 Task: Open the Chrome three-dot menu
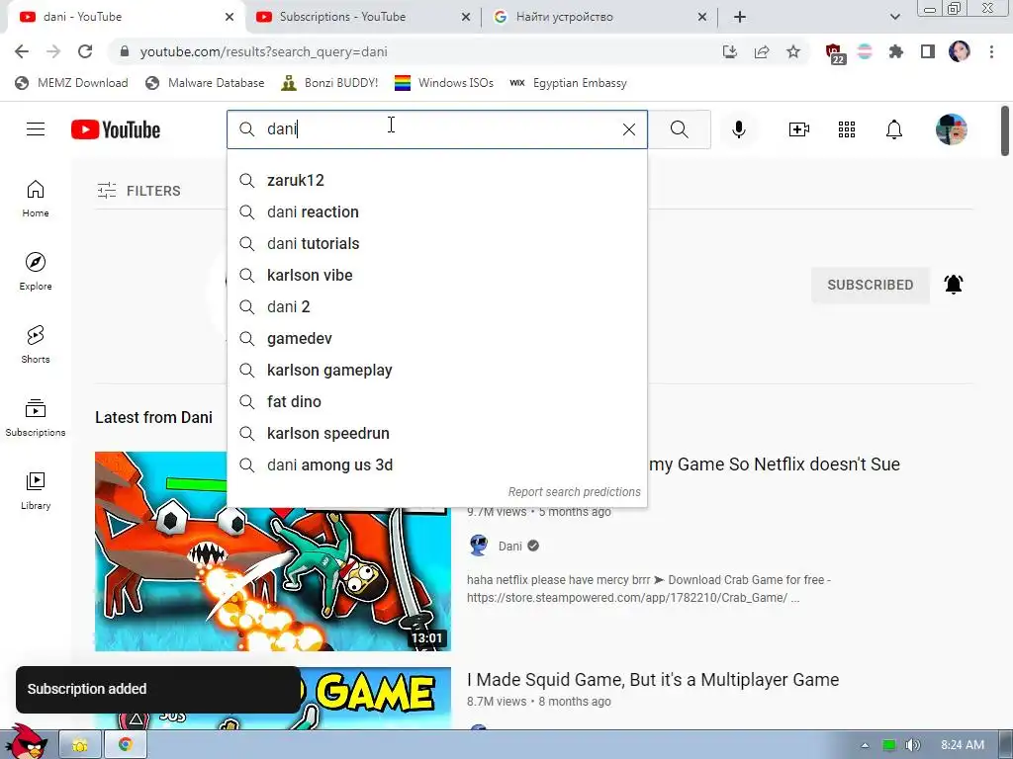pos(991,51)
